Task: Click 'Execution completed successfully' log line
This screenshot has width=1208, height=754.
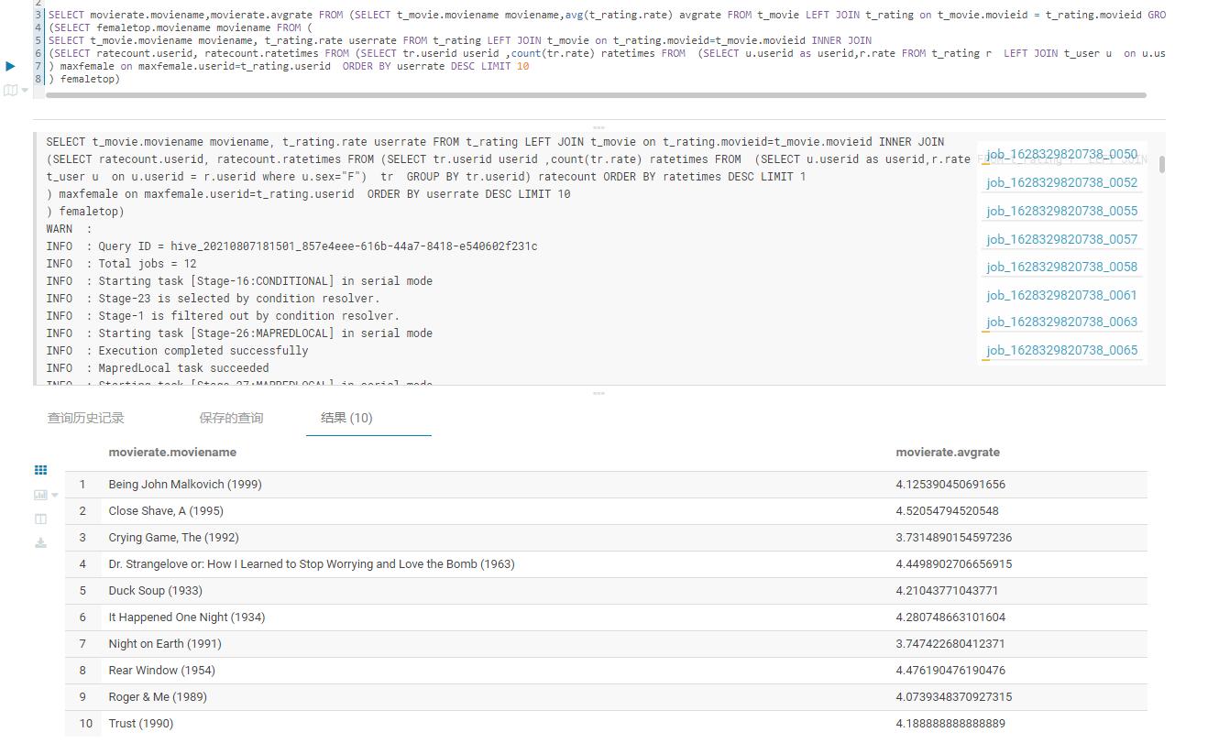Action: click(177, 350)
